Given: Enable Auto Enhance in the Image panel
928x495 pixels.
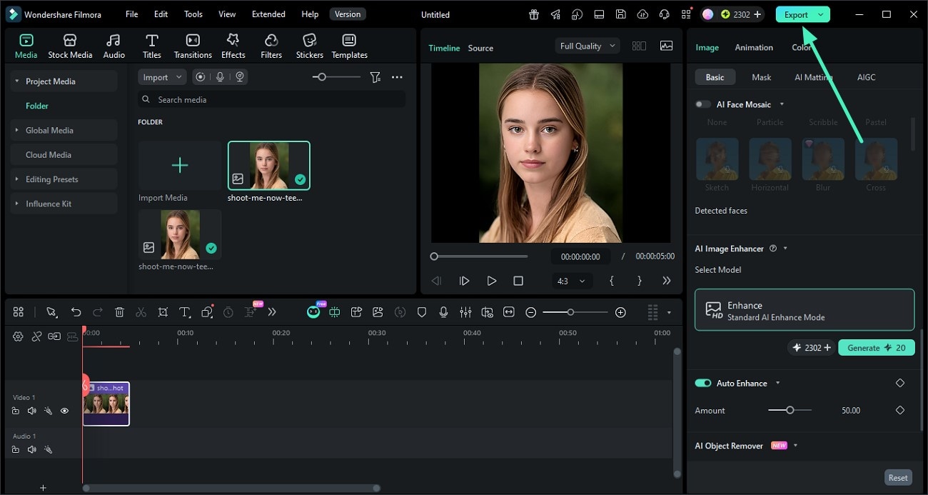Looking at the screenshot, I should tap(703, 383).
